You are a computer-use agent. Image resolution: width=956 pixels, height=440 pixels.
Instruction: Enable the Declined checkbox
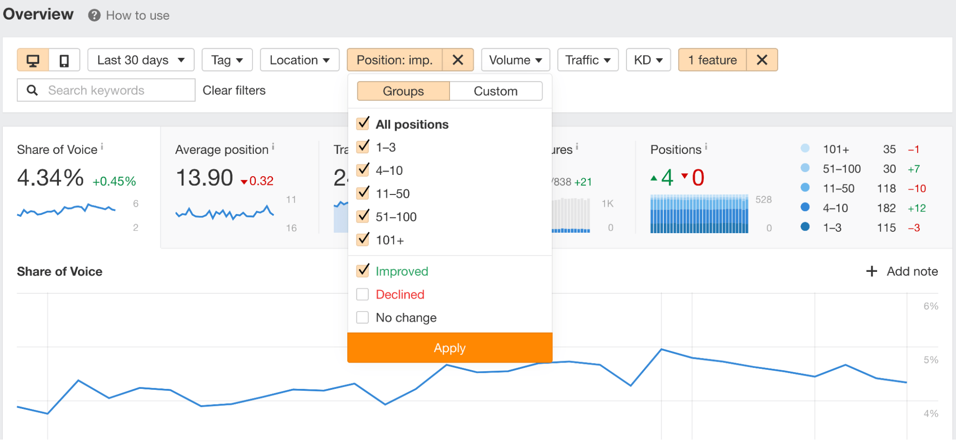(x=363, y=294)
